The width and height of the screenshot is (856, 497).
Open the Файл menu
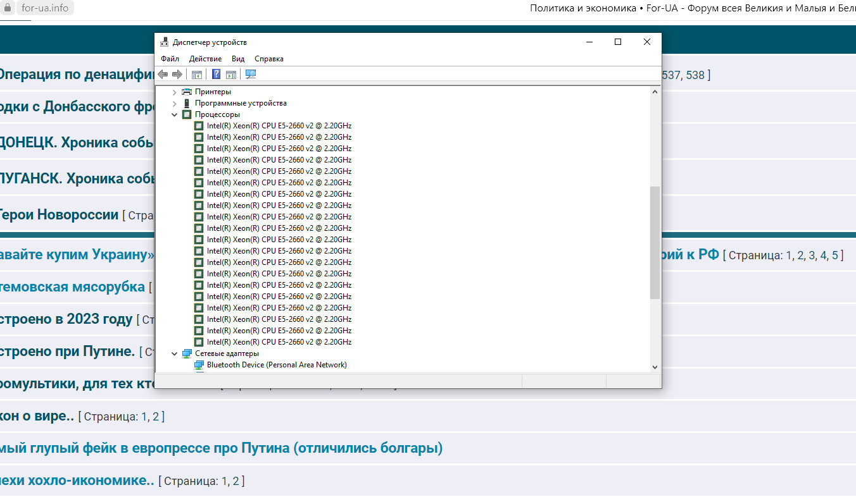point(170,59)
